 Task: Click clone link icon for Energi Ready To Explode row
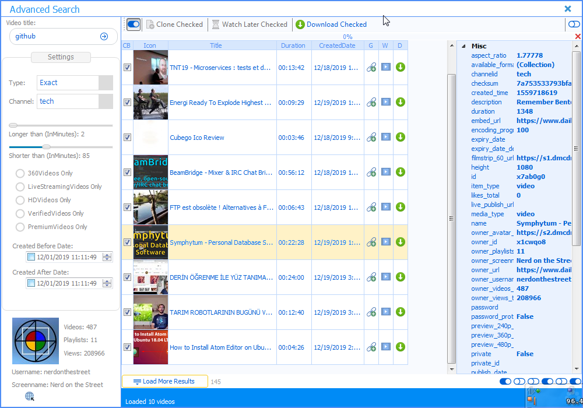[x=371, y=102]
